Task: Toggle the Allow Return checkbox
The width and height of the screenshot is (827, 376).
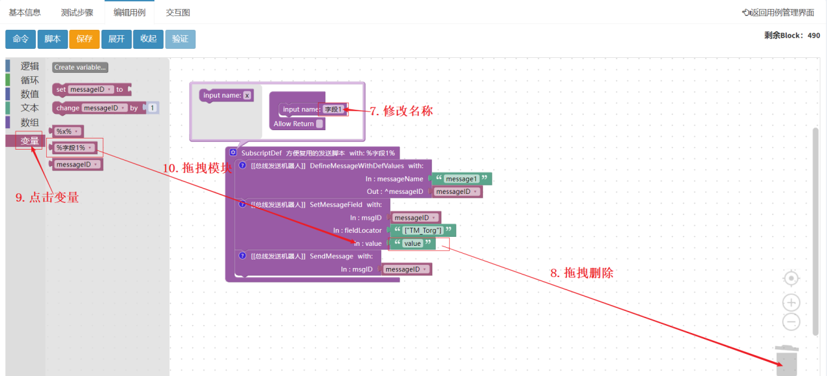Action: 319,124
